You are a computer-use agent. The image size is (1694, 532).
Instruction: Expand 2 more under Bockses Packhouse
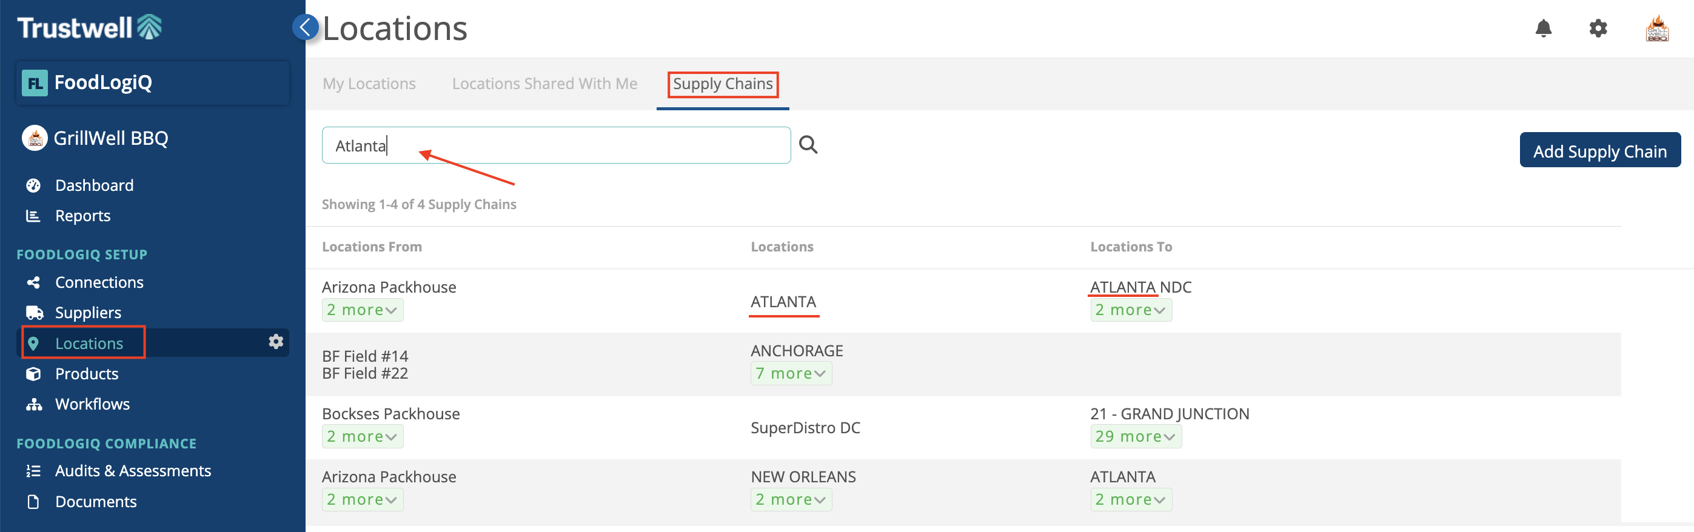click(363, 437)
